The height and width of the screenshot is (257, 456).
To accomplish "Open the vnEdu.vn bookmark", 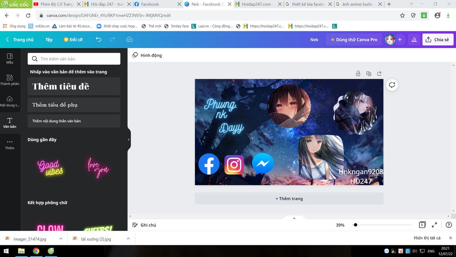I will [39, 26].
